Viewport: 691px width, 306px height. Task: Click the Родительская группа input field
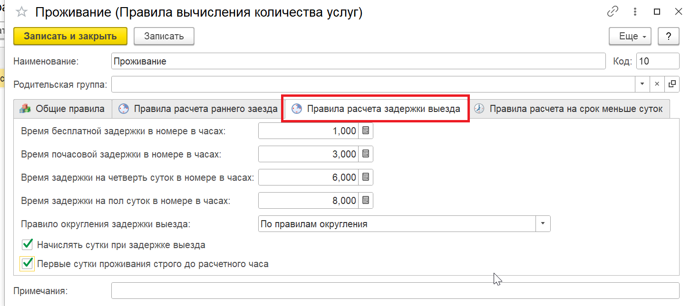coord(373,84)
